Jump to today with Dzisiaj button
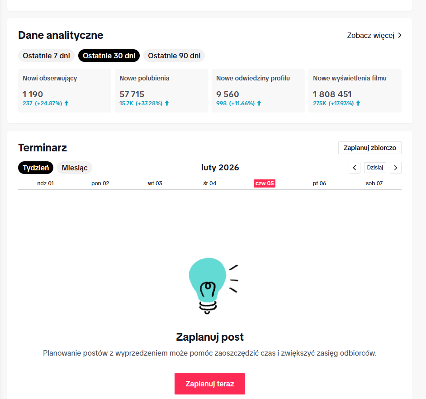Screen dimensions: 426x399 [x=375, y=168]
